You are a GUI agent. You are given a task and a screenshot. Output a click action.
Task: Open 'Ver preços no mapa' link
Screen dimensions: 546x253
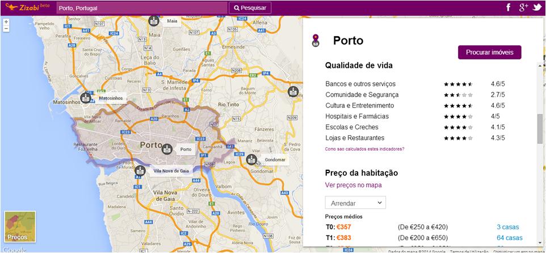pyautogui.click(x=354, y=185)
